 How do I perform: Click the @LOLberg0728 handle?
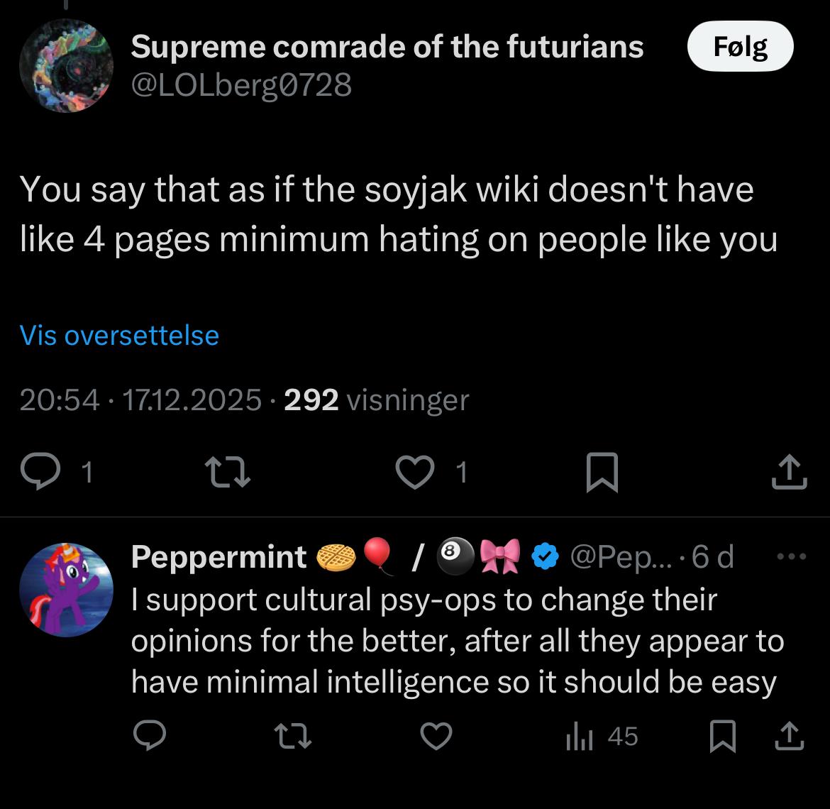241,86
